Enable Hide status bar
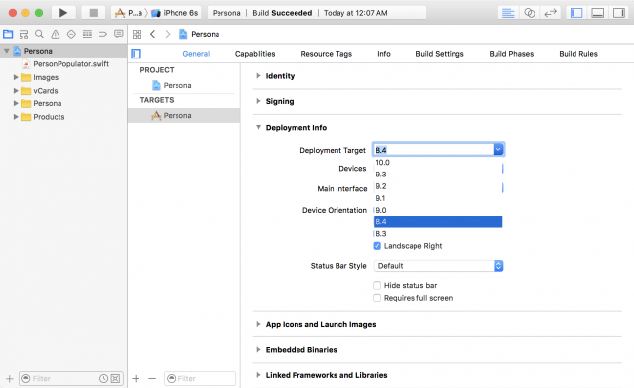The height and width of the screenshot is (388, 634). (x=377, y=285)
